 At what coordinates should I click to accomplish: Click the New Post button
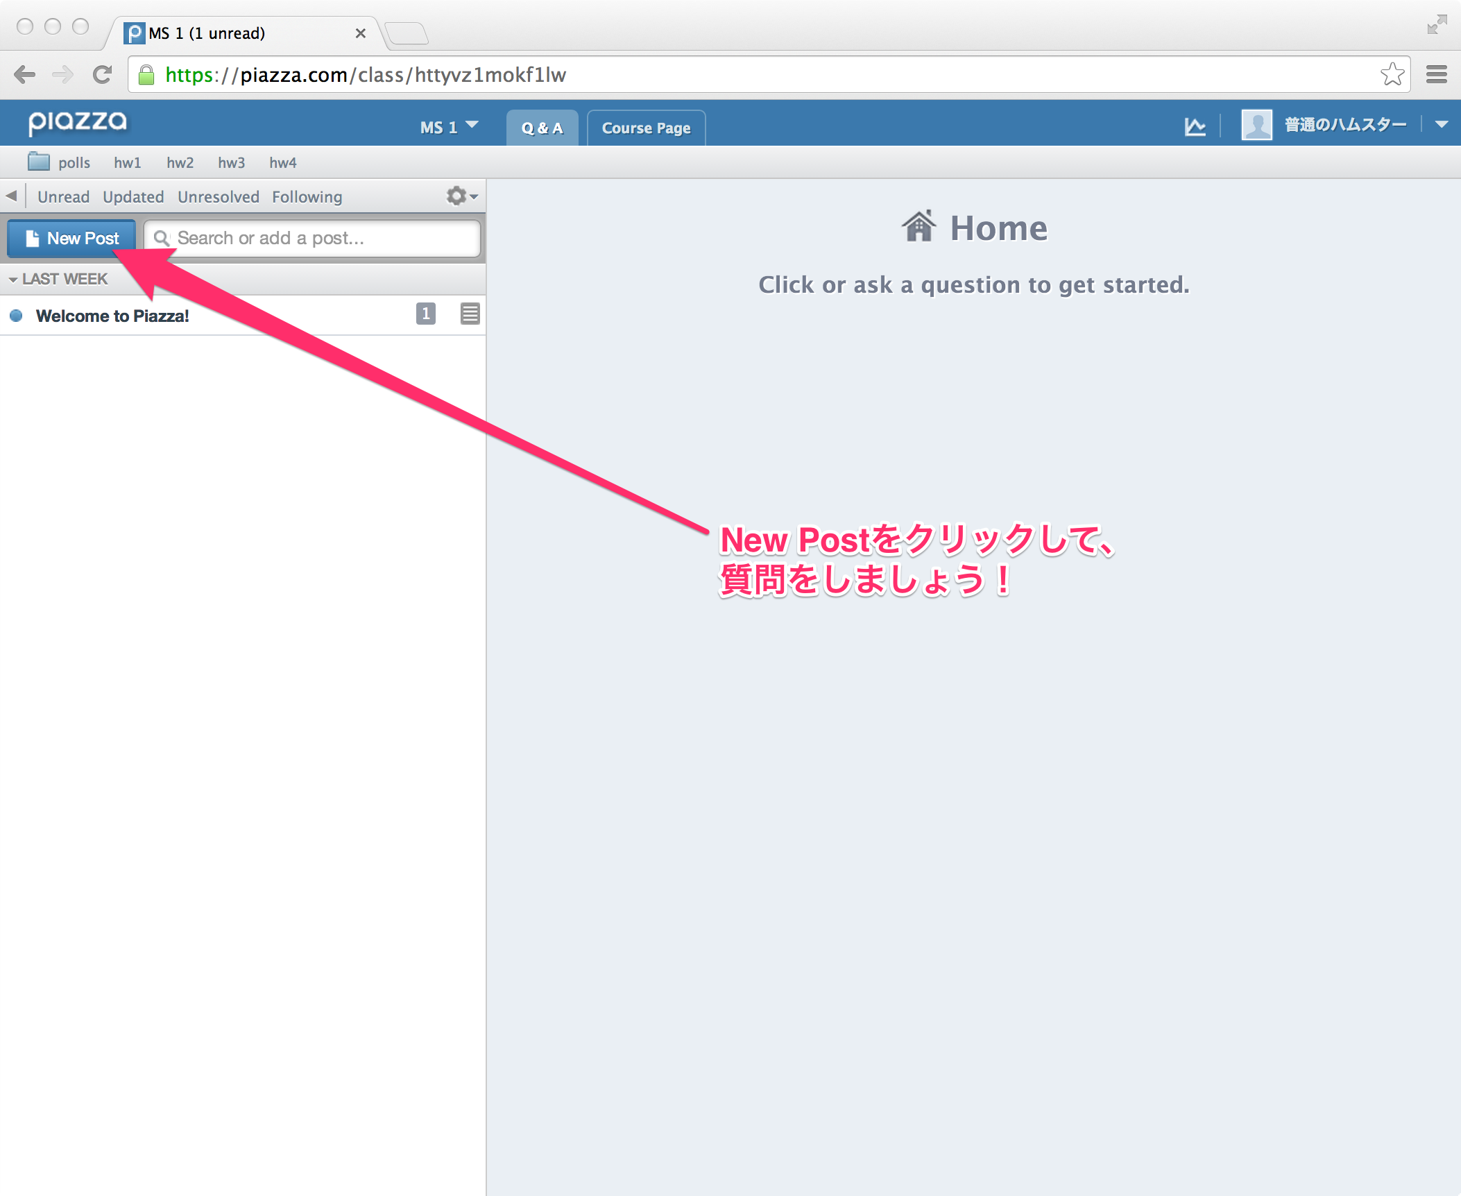[71, 238]
